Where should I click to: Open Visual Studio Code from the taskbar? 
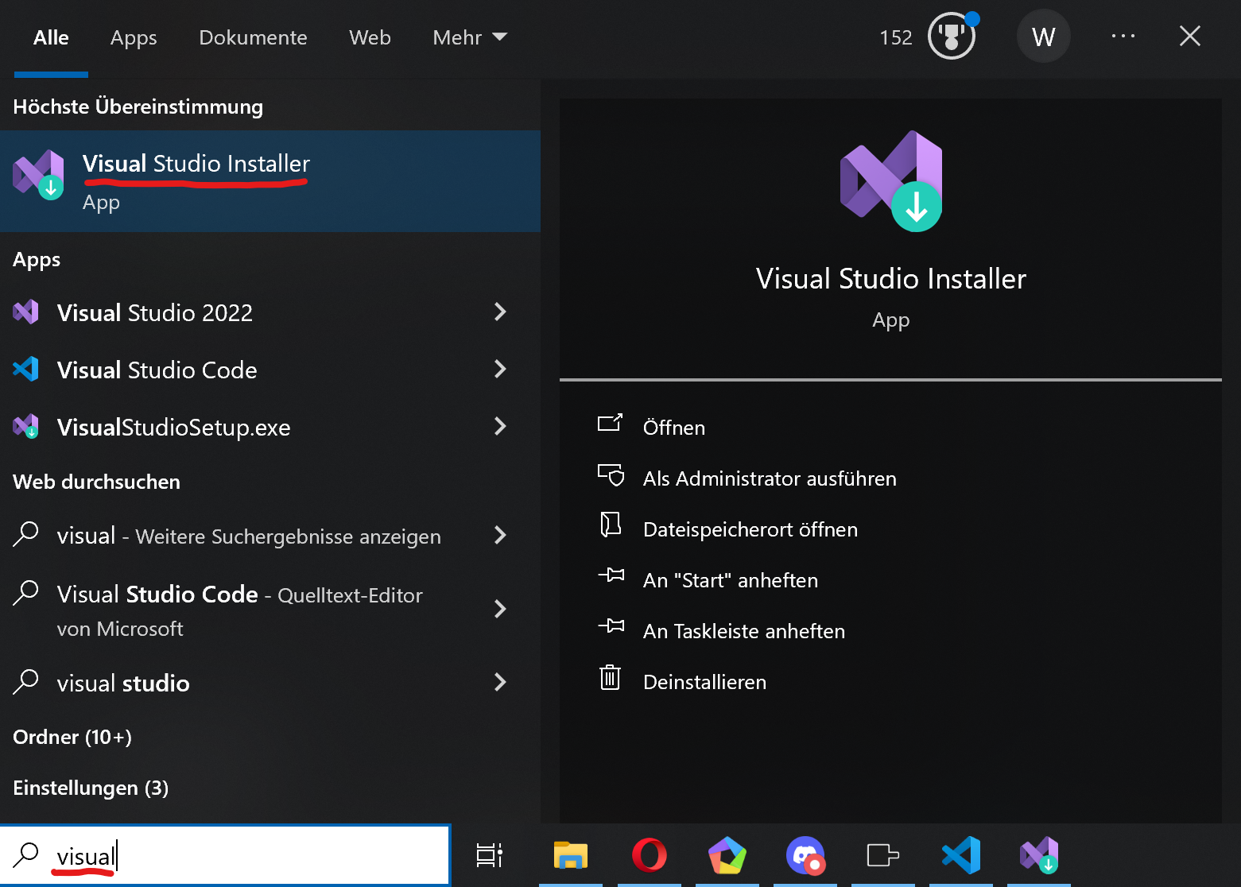click(x=961, y=856)
